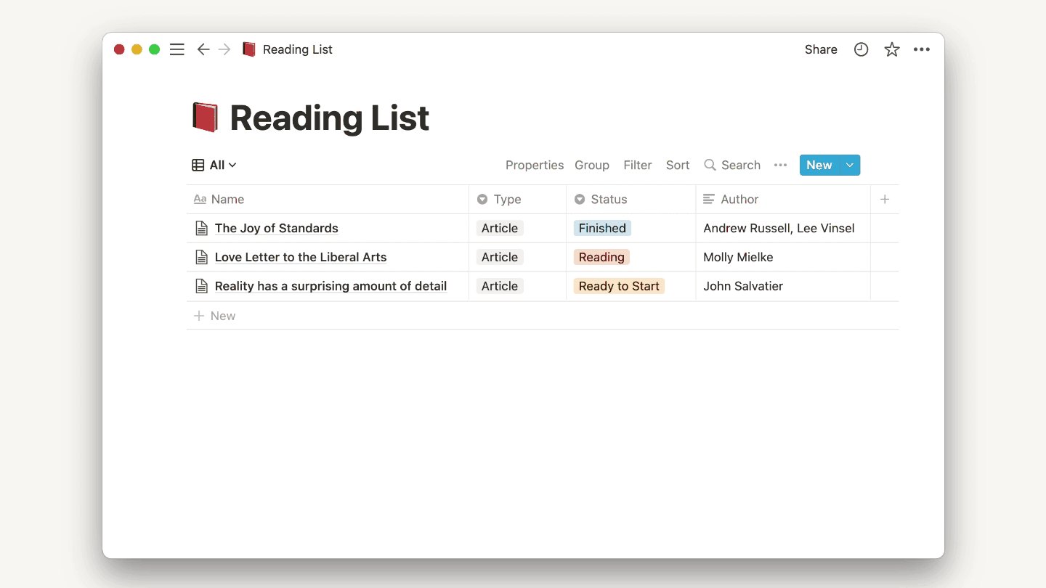Open page history via the clock icon
This screenshot has height=588, width=1046.
coord(861,49)
